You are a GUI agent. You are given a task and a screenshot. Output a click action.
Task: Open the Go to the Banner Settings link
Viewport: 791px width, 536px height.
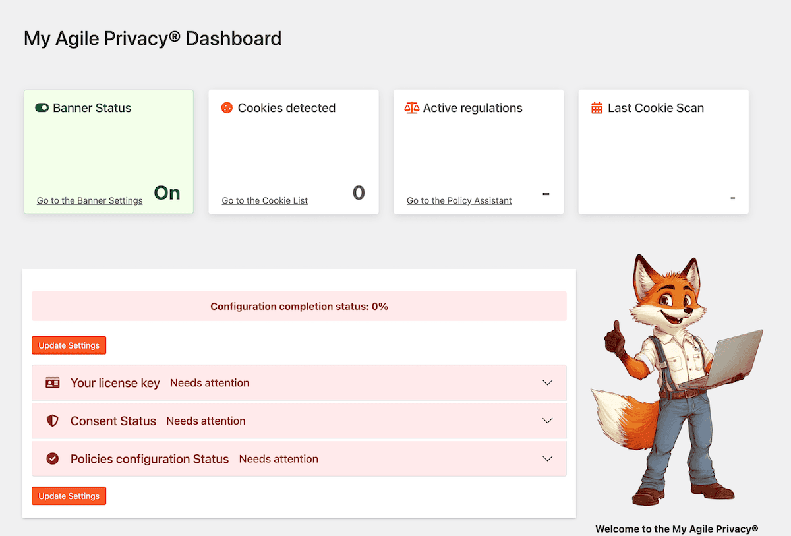click(90, 200)
